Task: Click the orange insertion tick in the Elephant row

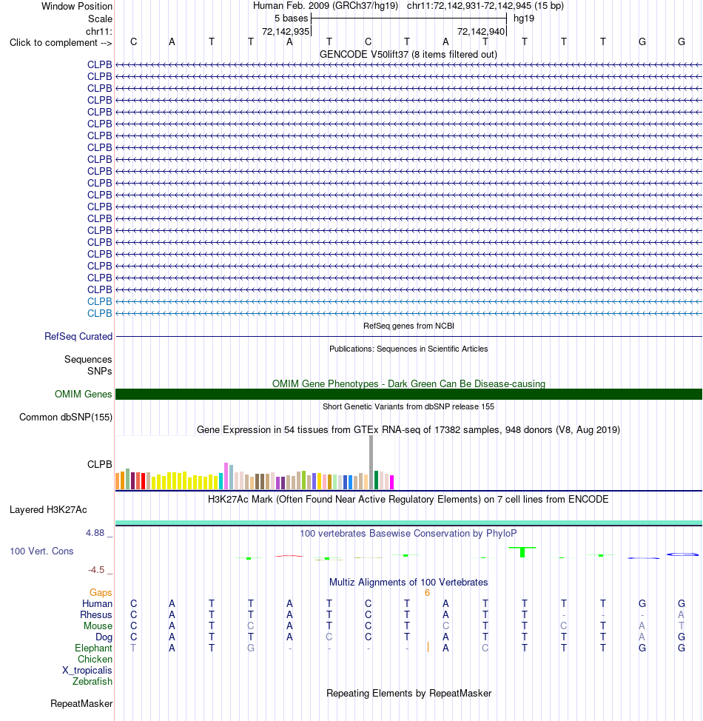Action: click(428, 648)
